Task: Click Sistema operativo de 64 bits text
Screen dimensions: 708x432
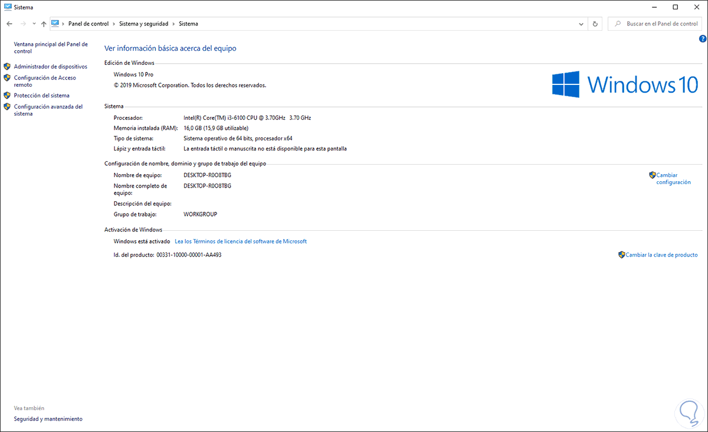Action: 238,139
